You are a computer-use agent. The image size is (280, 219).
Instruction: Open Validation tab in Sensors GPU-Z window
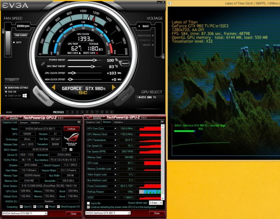coord(118,122)
